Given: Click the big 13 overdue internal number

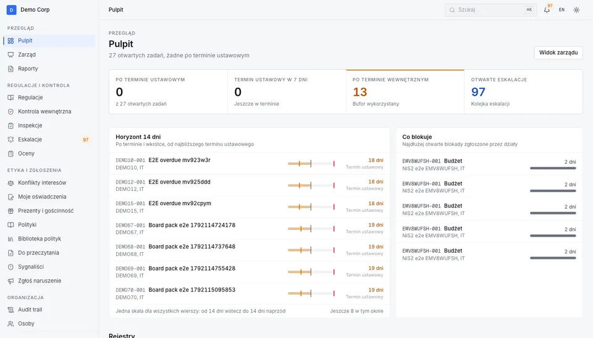Looking at the screenshot, I should [360, 92].
